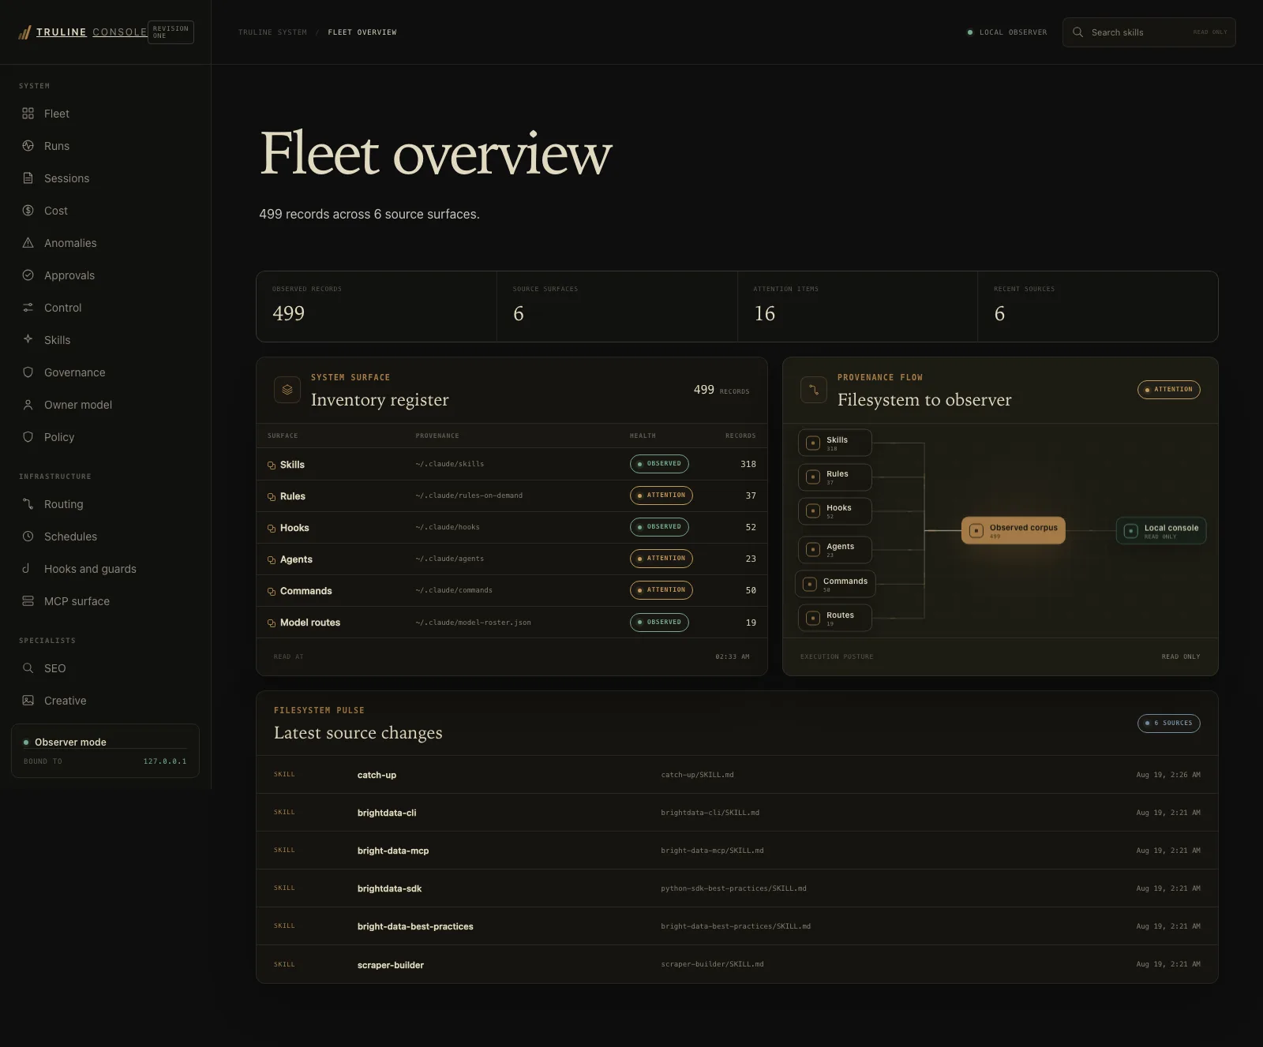The image size is (1263, 1047).
Task: Open the brightdata-cli source change row
Action: tap(737, 813)
